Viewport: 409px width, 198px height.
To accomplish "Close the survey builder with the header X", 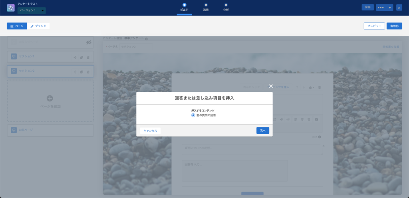I will coord(399,8).
